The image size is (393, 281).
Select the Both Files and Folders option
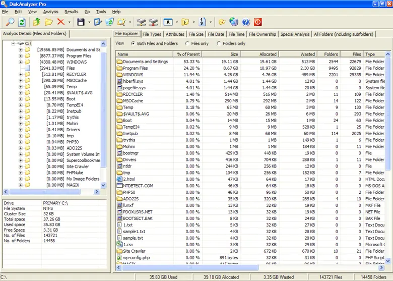(133, 43)
